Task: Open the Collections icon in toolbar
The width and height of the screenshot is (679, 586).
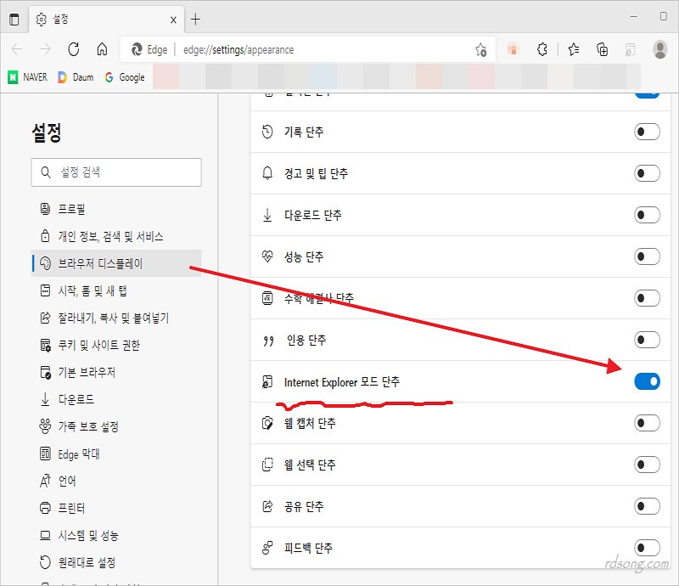Action: tap(603, 49)
